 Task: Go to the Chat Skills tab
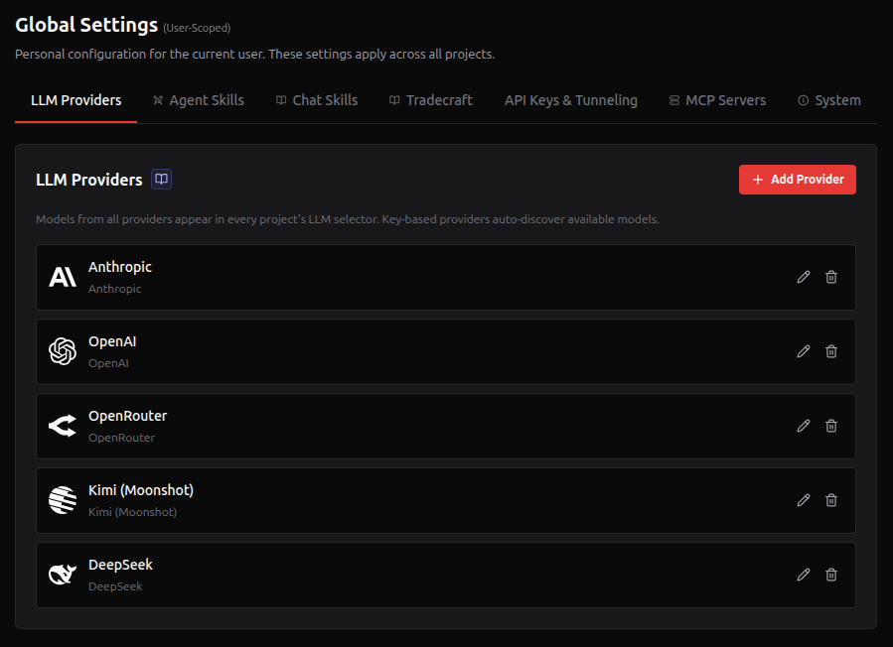point(317,100)
